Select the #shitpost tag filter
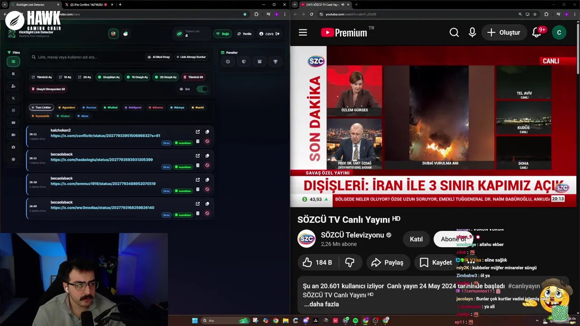The height and width of the screenshot is (326, 580). coord(133,107)
